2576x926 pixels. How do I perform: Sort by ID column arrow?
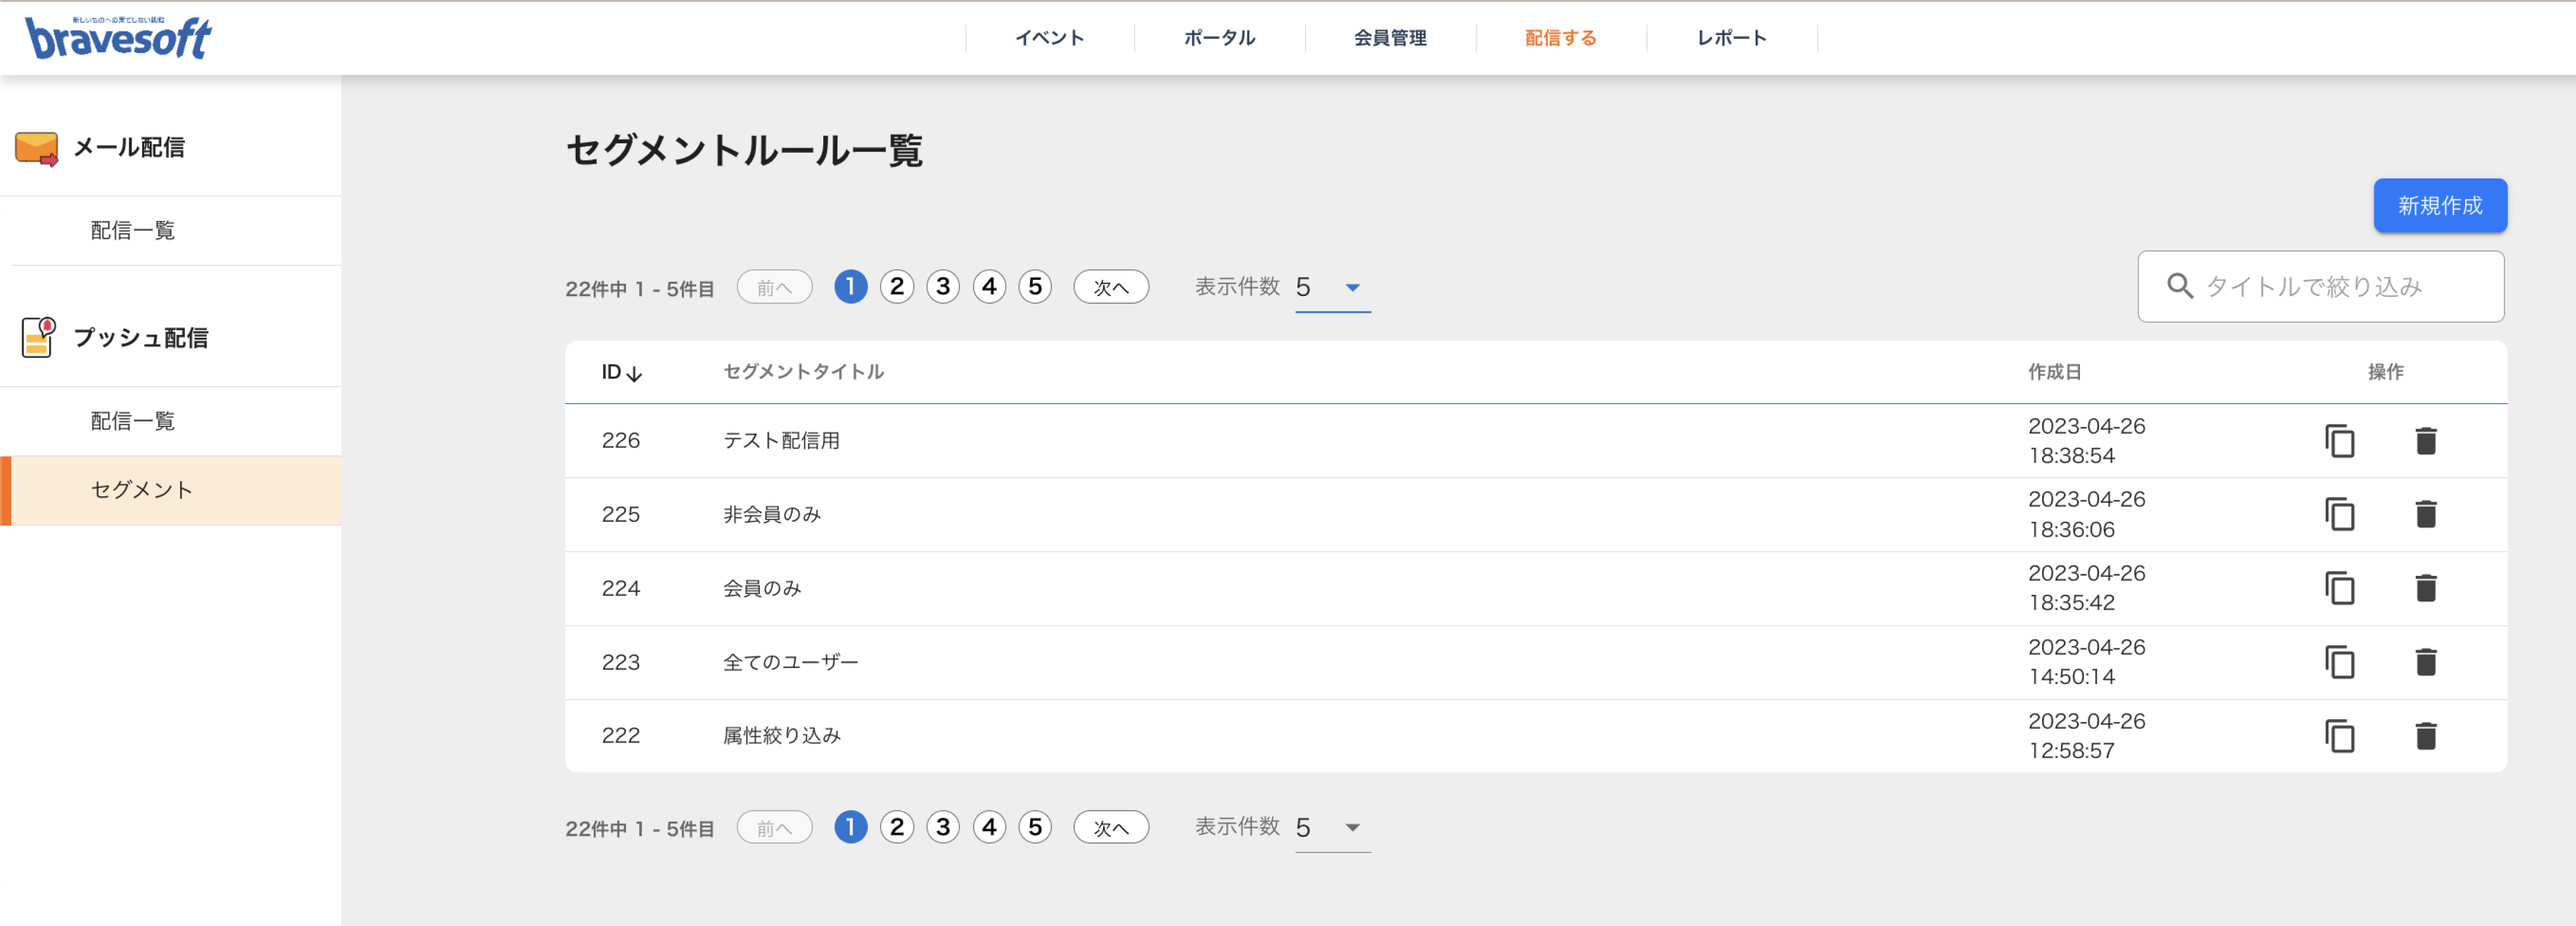click(634, 373)
